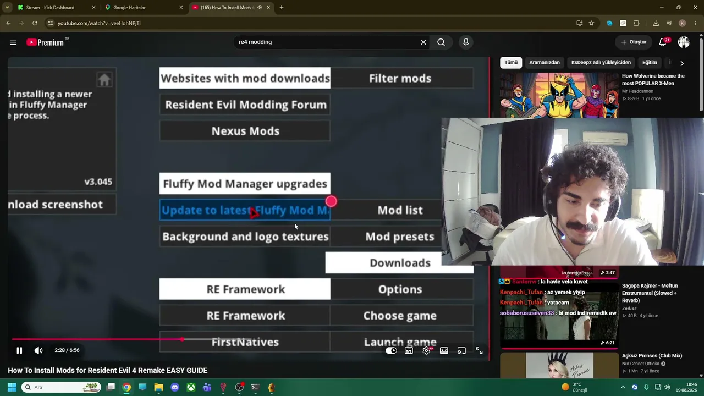Mute the video volume
This screenshot has height=396, width=704.
click(38, 350)
